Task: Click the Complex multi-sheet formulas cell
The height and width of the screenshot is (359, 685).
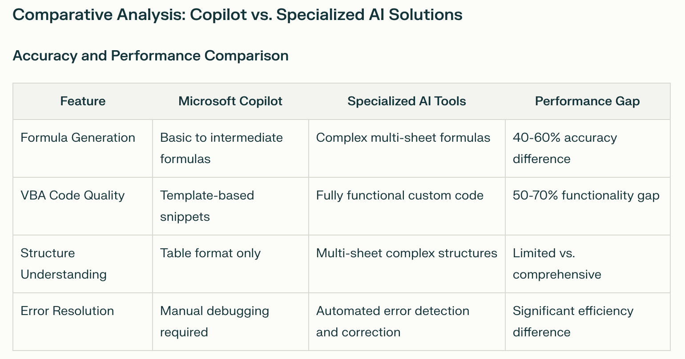Action: 403,138
